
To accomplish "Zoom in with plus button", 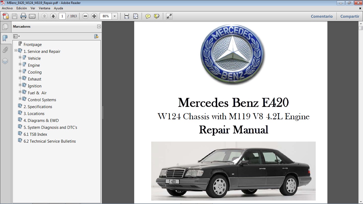I will (94, 16).
